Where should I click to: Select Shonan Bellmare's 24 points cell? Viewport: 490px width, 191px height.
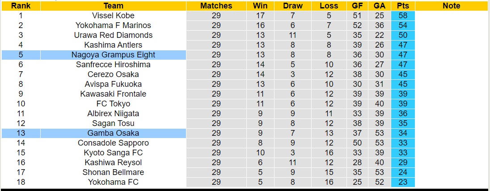(403, 172)
